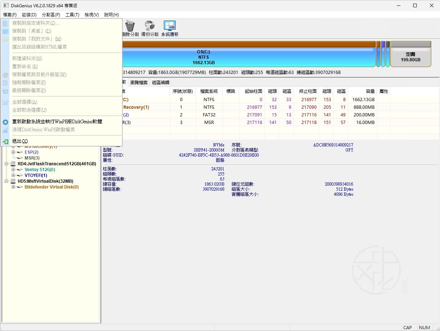Open the 說明(H) menu
Screen dimensions: 440x331
click(111, 15)
